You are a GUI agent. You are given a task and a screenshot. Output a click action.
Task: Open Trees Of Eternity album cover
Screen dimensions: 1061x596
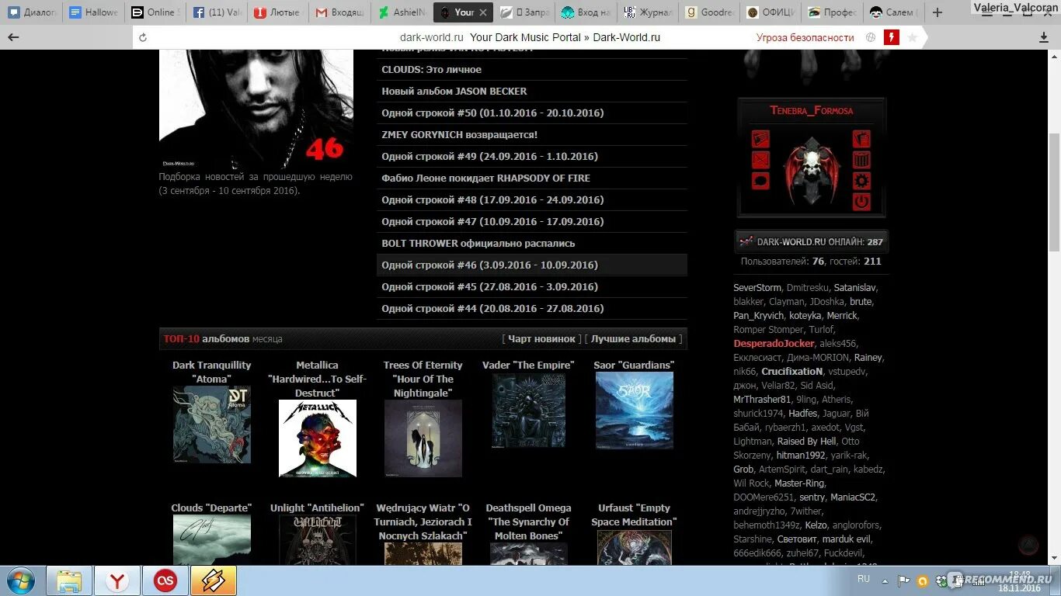coord(423,438)
